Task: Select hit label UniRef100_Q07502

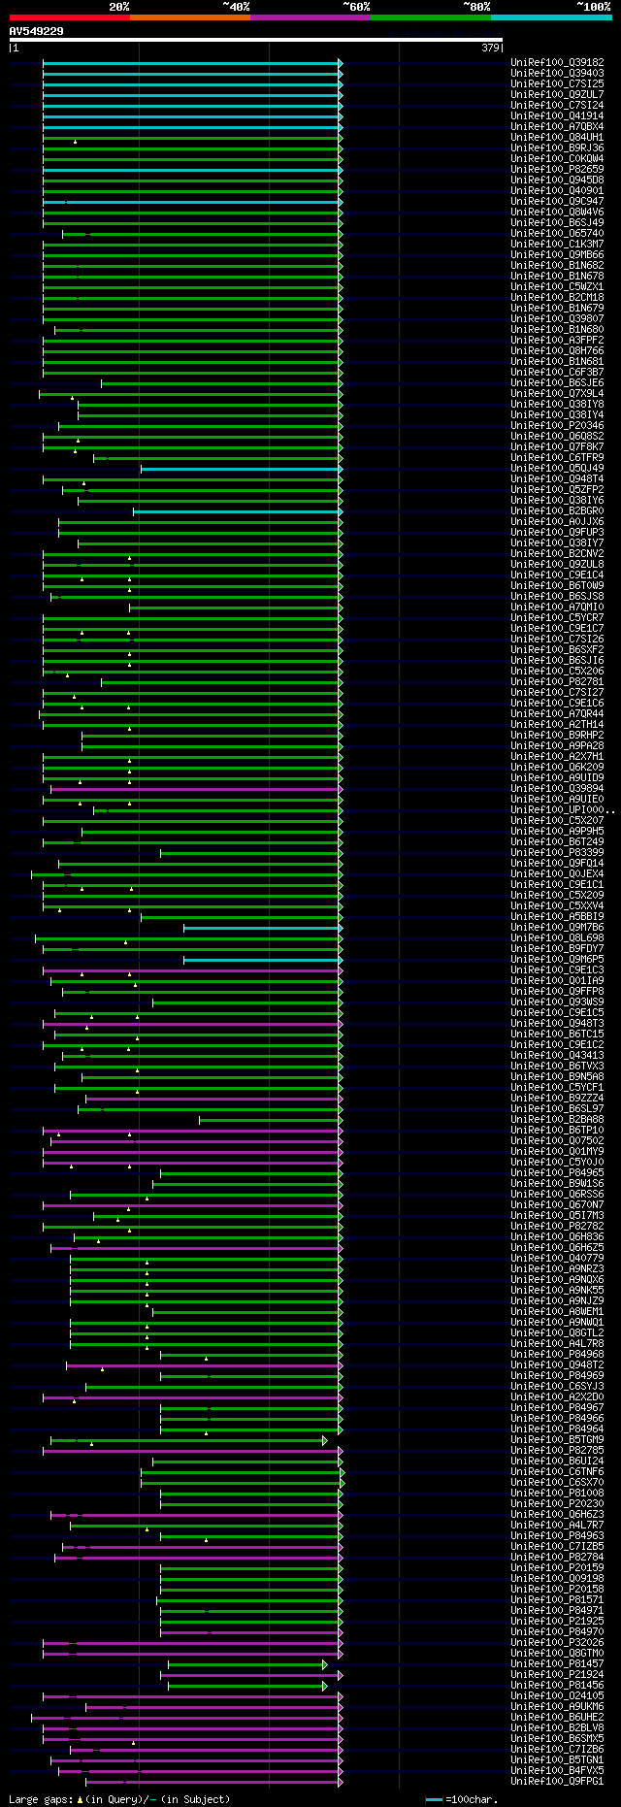Action: [x=557, y=1141]
